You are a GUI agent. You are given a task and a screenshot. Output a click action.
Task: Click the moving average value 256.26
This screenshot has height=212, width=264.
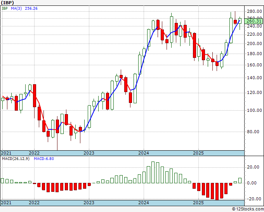[x=31, y=9]
